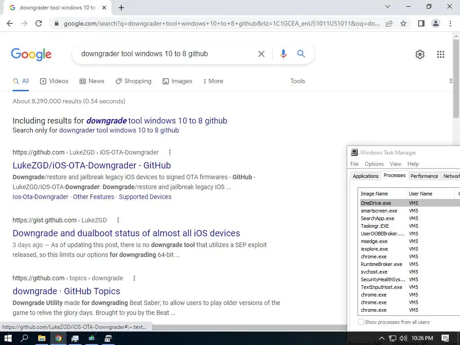Open the Windows Start menu
Image resolution: width=460 pixels, height=345 pixels.
point(8,338)
